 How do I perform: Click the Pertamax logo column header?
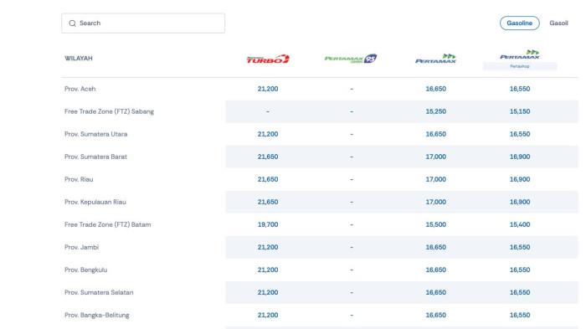click(436, 59)
